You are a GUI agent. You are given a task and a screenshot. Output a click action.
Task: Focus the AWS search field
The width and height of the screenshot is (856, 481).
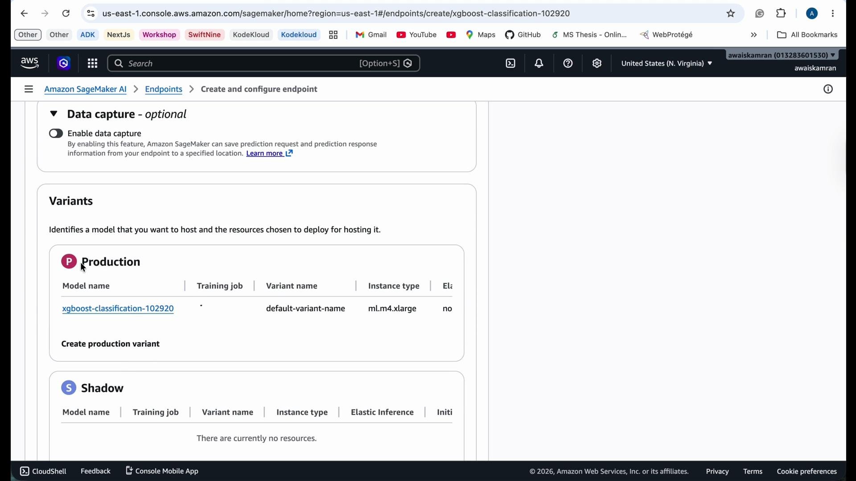click(x=264, y=64)
